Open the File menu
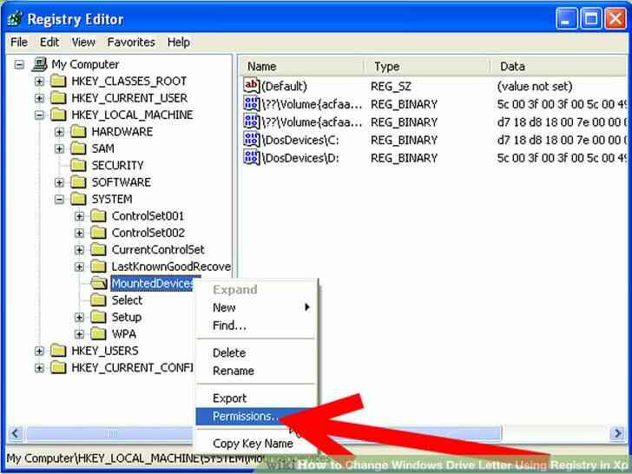Screen dimensions: 632x474 coord(19,42)
